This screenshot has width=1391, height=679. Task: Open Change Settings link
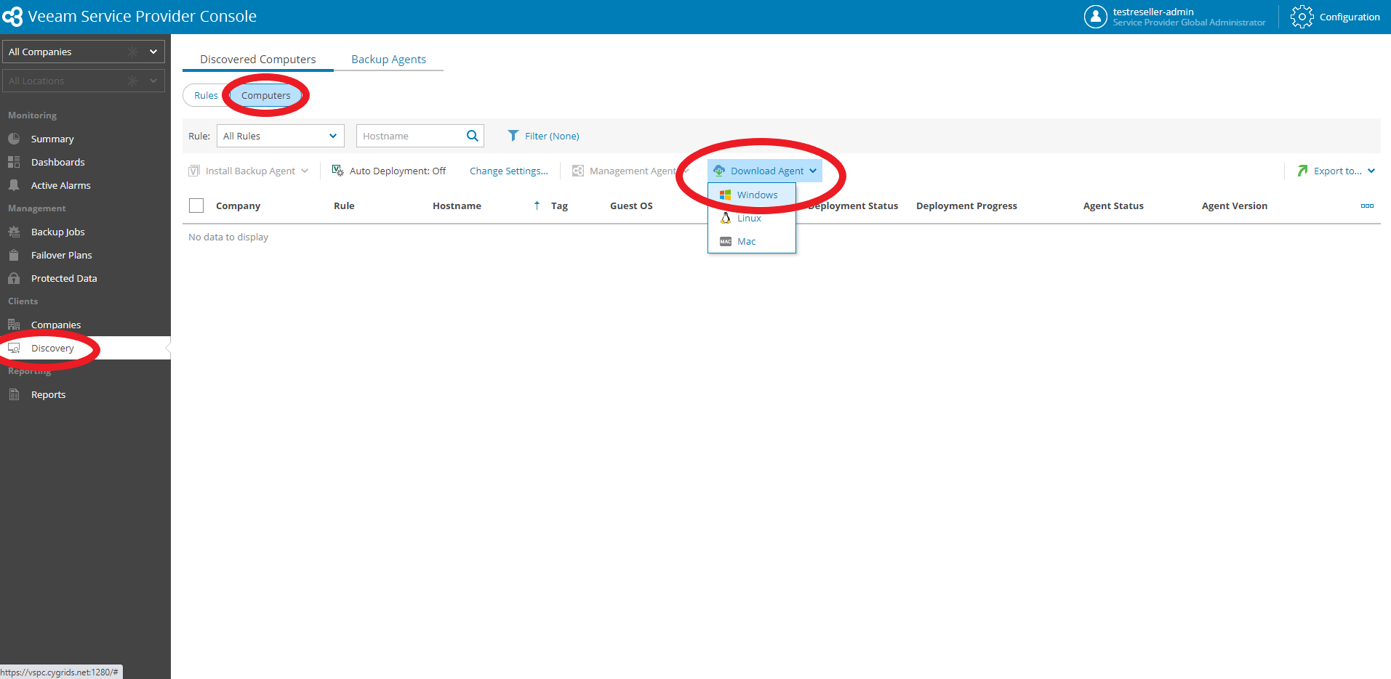(509, 171)
